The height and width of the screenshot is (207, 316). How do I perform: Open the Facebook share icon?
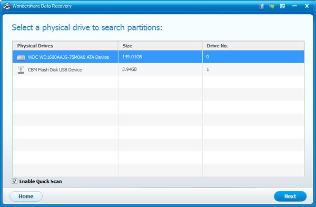pyautogui.click(x=261, y=6)
